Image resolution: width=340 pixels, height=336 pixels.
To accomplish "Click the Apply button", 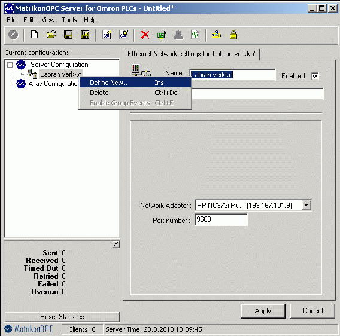I will point(263,311).
